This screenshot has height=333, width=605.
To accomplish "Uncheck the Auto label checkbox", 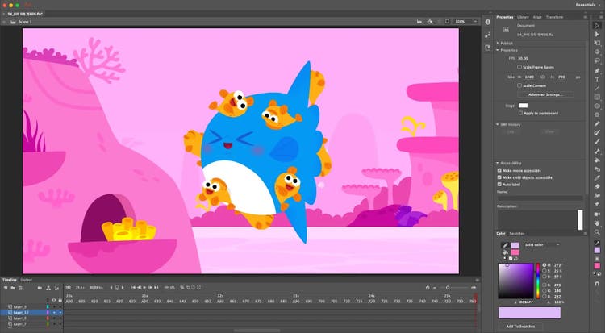I will [499, 184].
